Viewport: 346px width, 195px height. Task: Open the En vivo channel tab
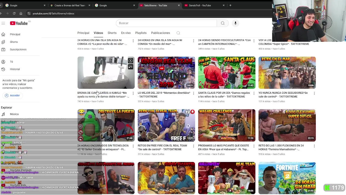tap(126, 33)
